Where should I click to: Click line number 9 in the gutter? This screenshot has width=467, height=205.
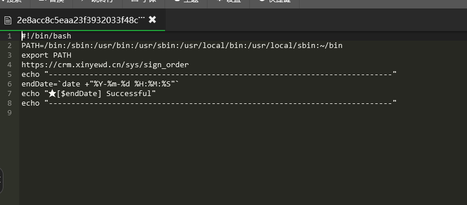coord(10,113)
